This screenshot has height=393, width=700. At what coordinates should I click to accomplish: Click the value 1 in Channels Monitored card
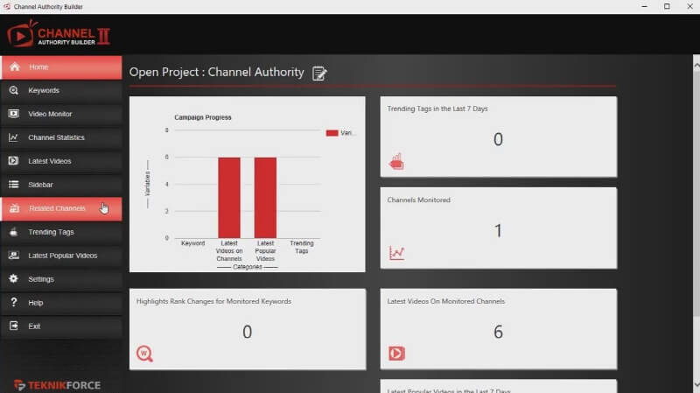point(498,230)
